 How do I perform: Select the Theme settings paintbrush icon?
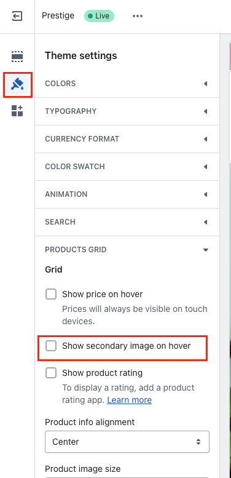[x=17, y=84]
